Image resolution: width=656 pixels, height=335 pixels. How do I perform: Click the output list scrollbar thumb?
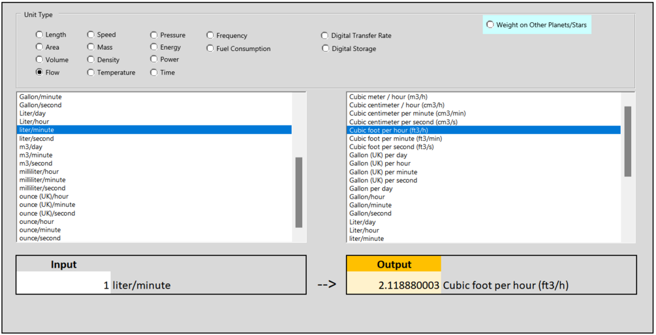click(627, 141)
